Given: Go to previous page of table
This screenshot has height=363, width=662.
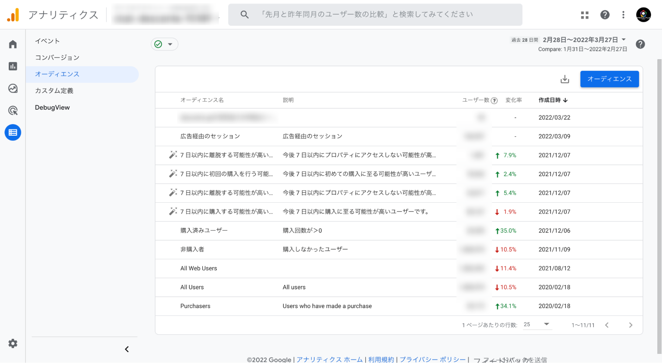Looking at the screenshot, I should [607, 325].
